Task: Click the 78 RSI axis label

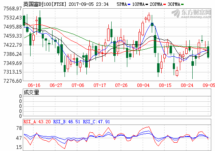Action: point(19,128)
